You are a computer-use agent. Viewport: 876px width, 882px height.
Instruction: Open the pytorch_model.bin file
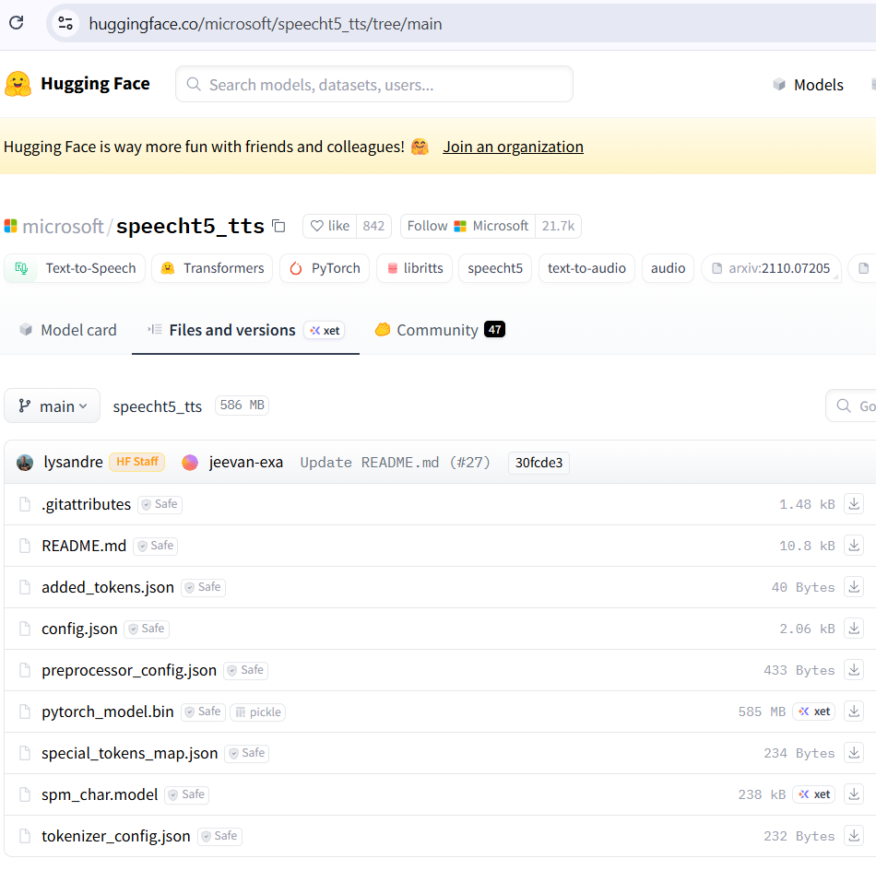click(108, 712)
